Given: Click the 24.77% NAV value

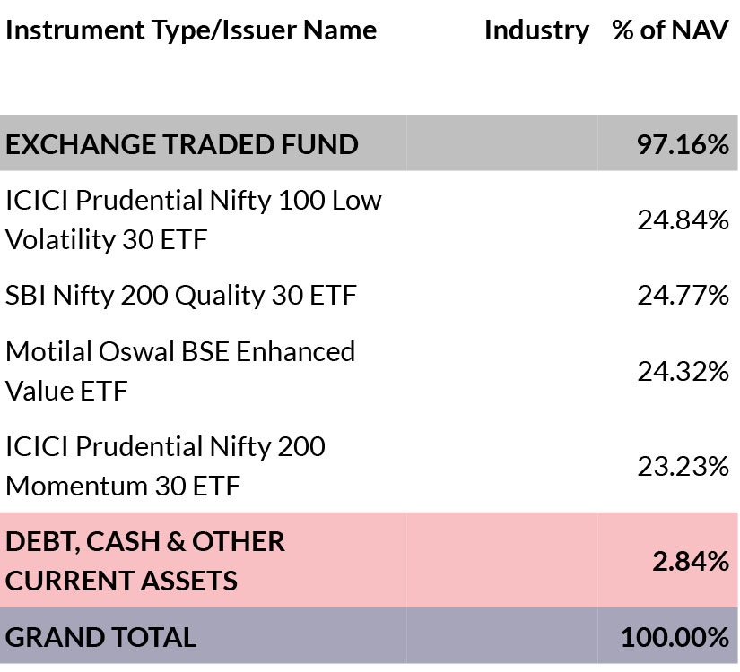Looking at the screenshot, I should click(x=683, y=295).
